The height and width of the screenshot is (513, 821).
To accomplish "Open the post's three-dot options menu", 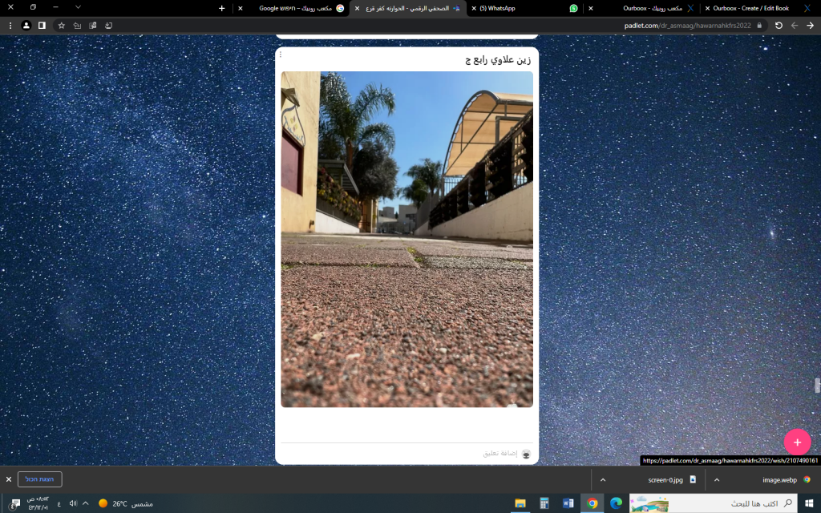I will (280, 55).
